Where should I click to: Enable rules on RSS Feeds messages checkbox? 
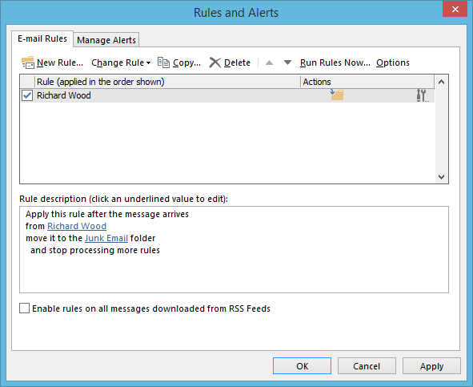pyautogui.click(x=25, y=308)
